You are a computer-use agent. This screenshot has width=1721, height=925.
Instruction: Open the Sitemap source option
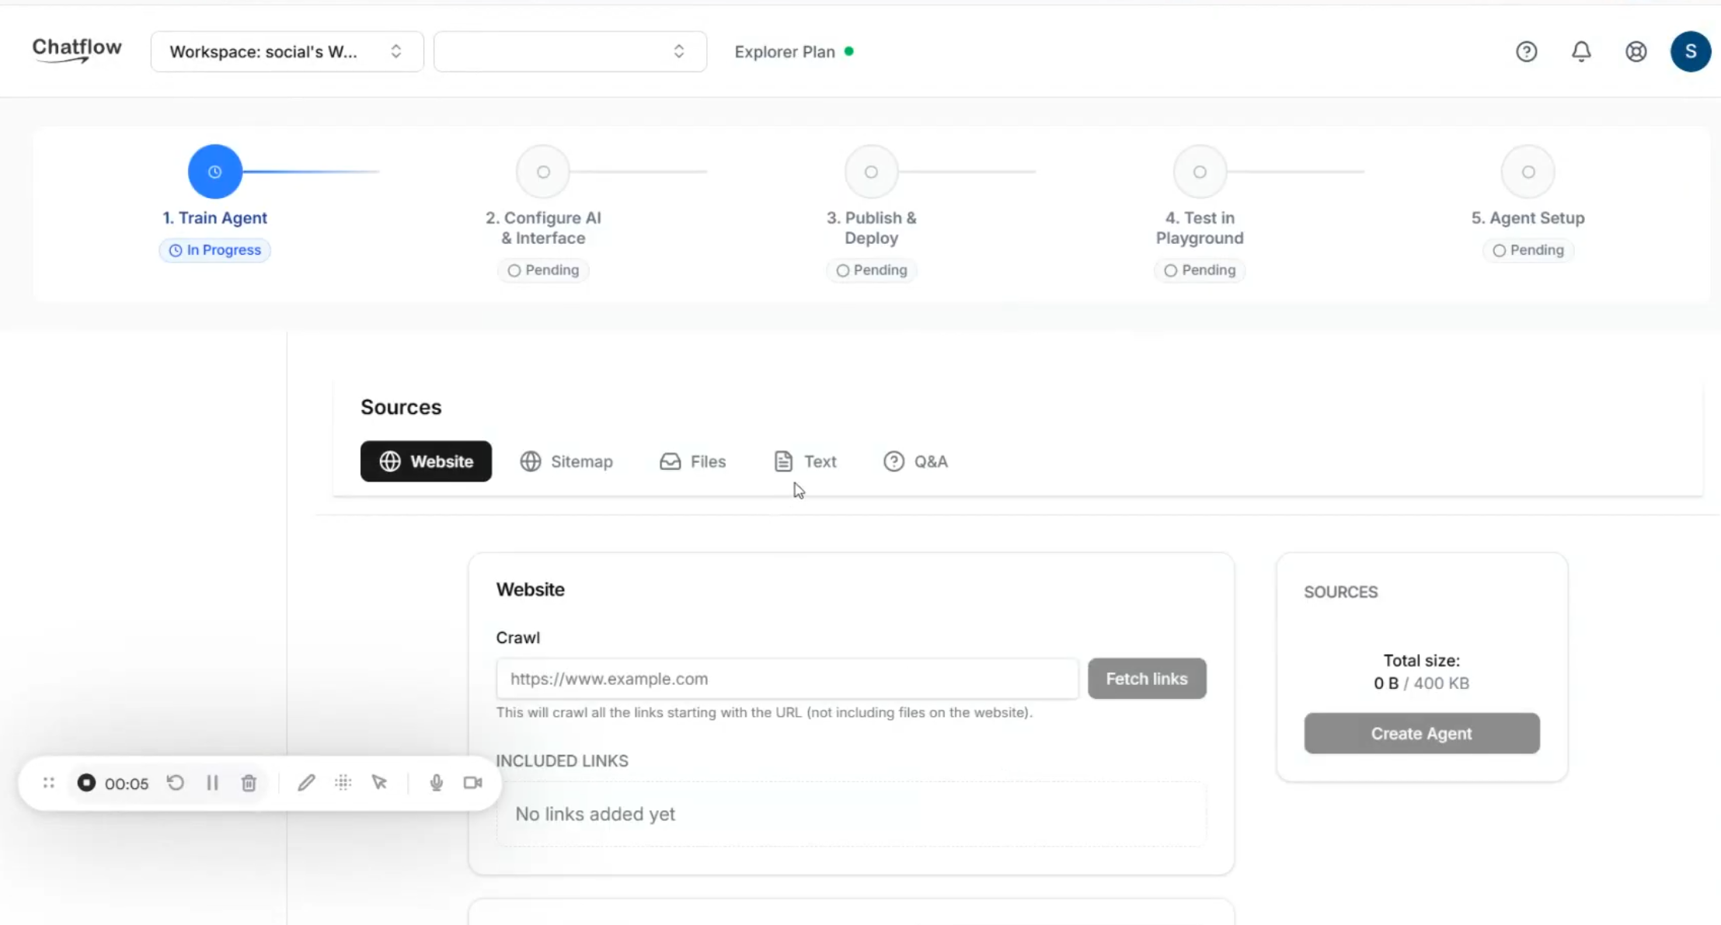566,461
